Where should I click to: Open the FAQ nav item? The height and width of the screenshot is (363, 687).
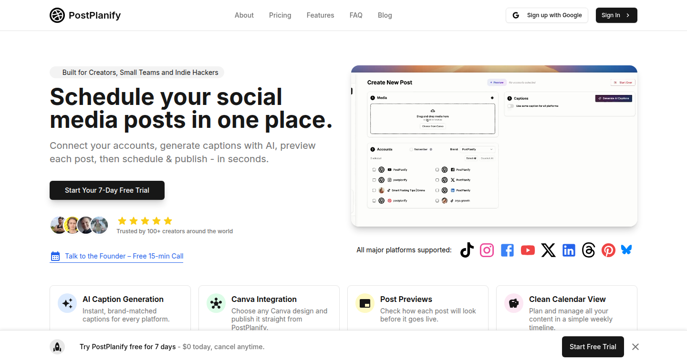pyautogui.click(x=356, y=15)
